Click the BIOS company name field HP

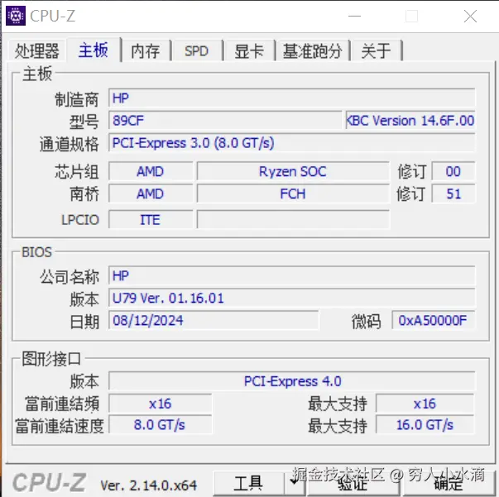[292, 275]
